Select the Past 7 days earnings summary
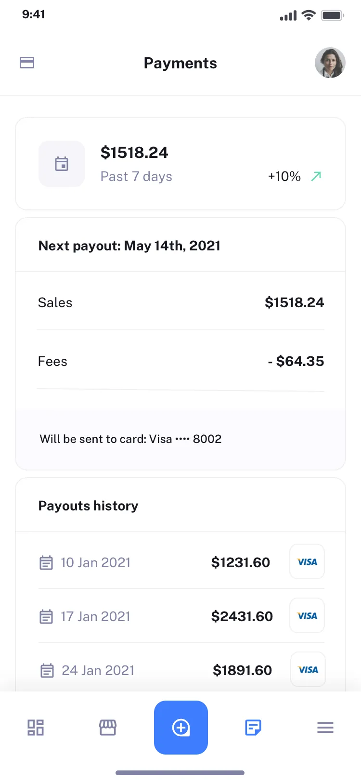 [x=136, y=176]
